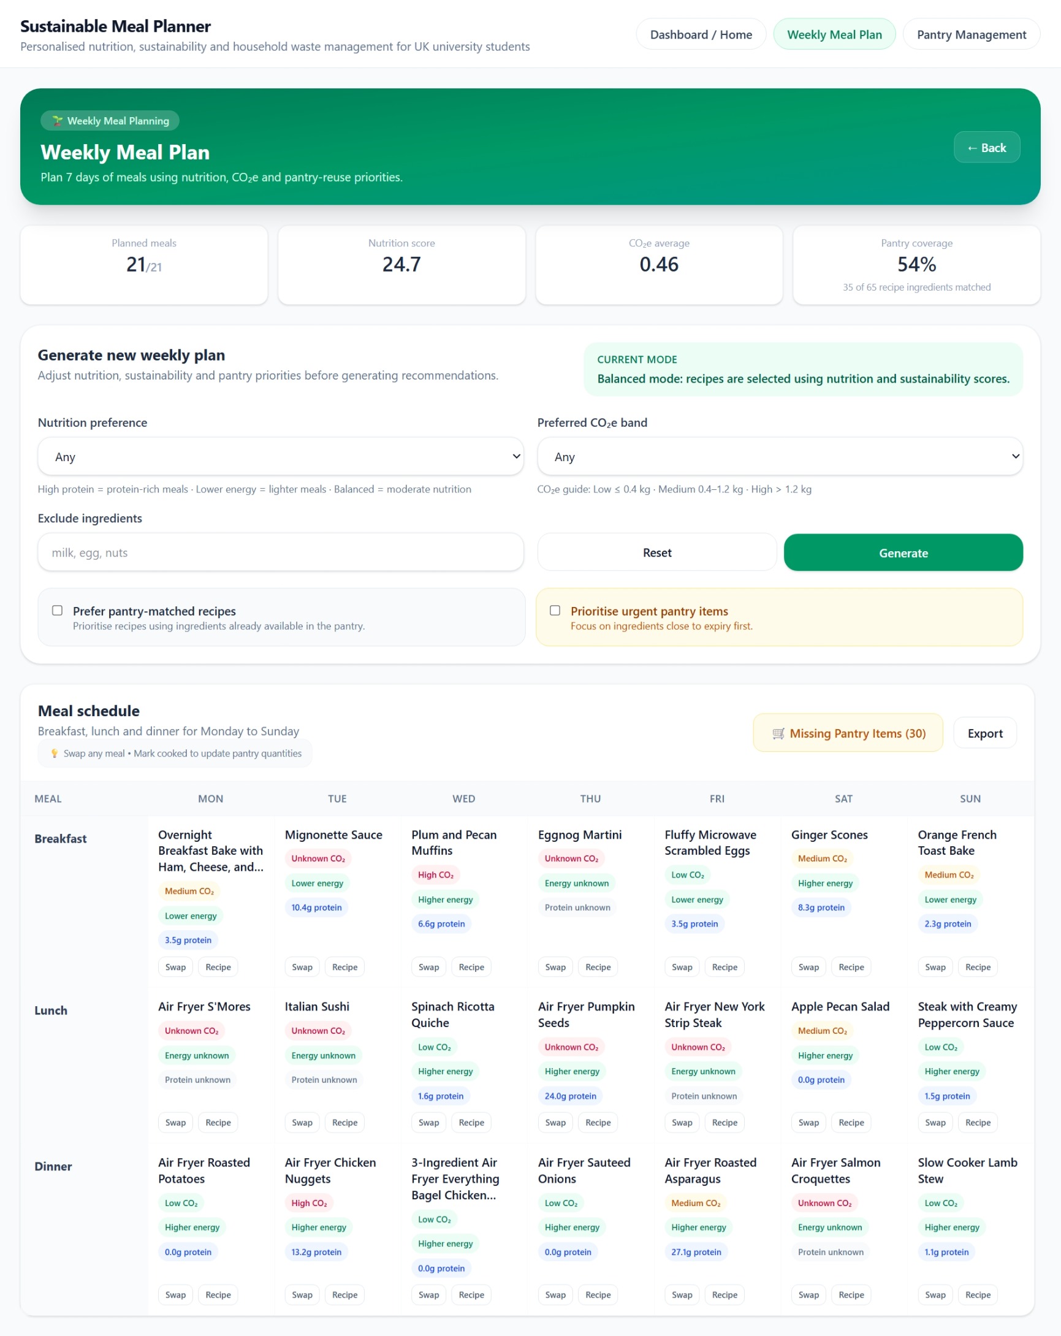This screenshot has height=1336, width=1061.
Task: Click the Export button
Action: (984, 733)
